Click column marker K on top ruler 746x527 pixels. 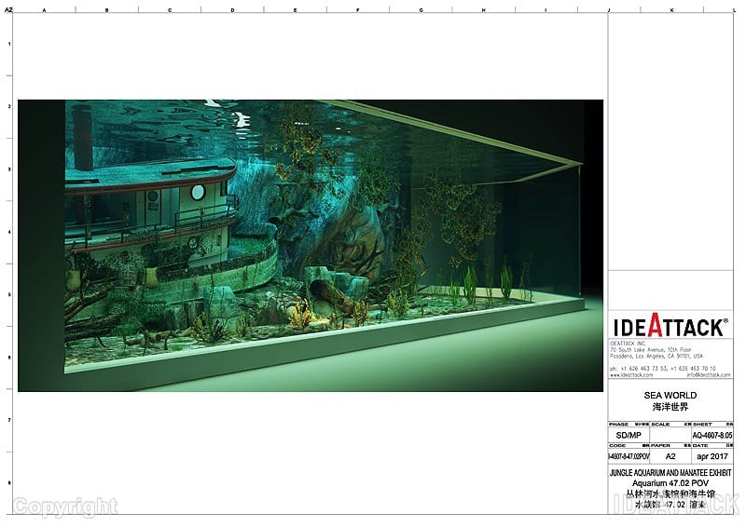click(x=671, y=9)
